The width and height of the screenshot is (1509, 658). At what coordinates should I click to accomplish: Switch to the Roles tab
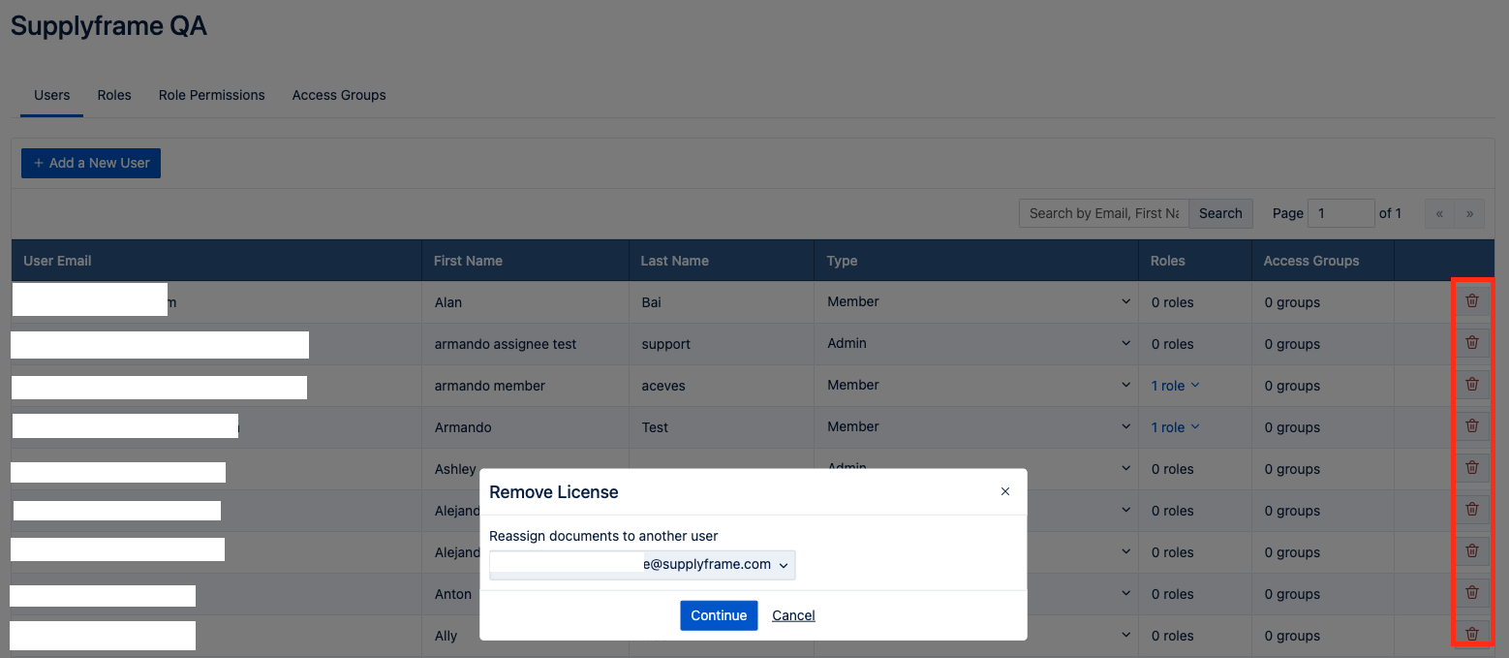coord(114,95)
